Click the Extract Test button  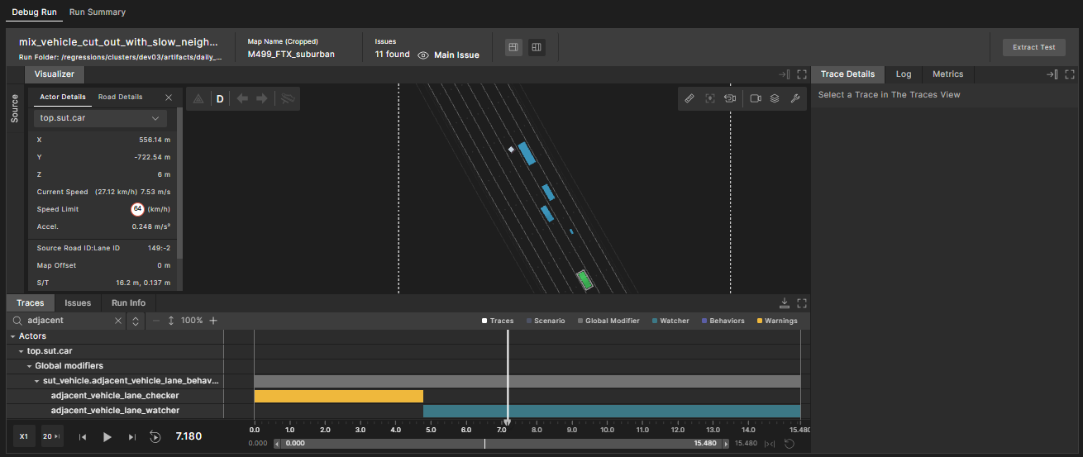coord(1034,47)
